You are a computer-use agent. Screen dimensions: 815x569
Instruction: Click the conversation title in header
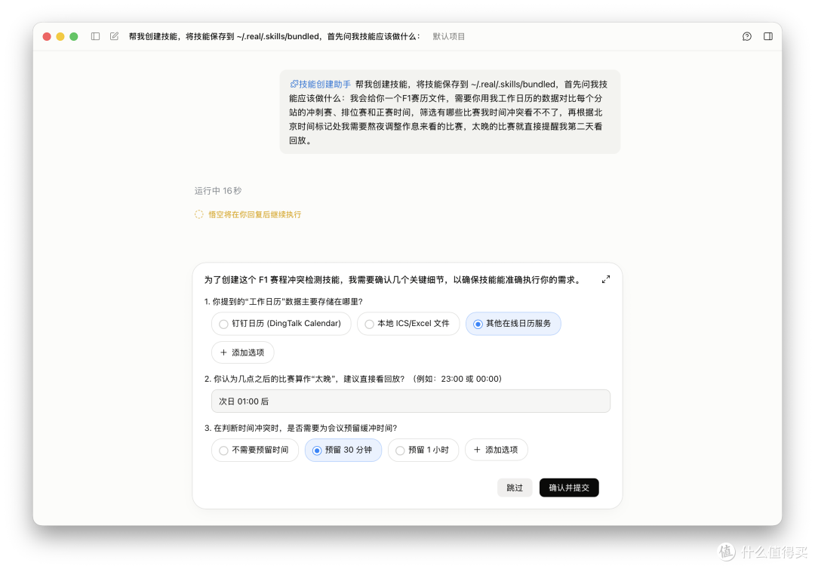coord(275,36)
